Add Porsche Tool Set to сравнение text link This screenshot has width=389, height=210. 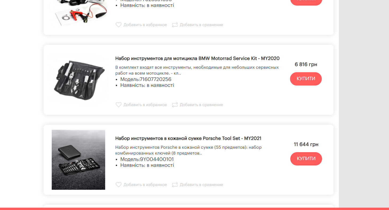pos(201,185)
